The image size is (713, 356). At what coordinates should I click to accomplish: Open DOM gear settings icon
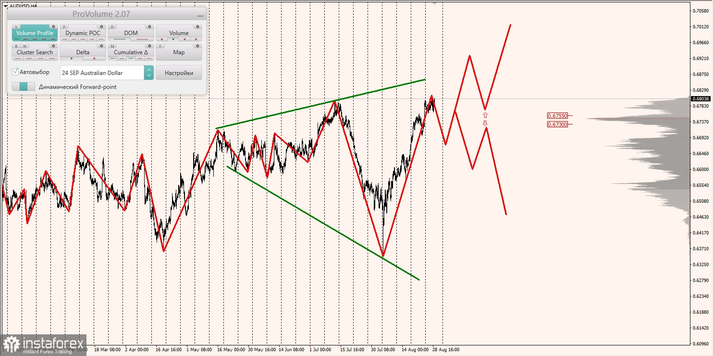pyautogui.click(x=149, y=26)
